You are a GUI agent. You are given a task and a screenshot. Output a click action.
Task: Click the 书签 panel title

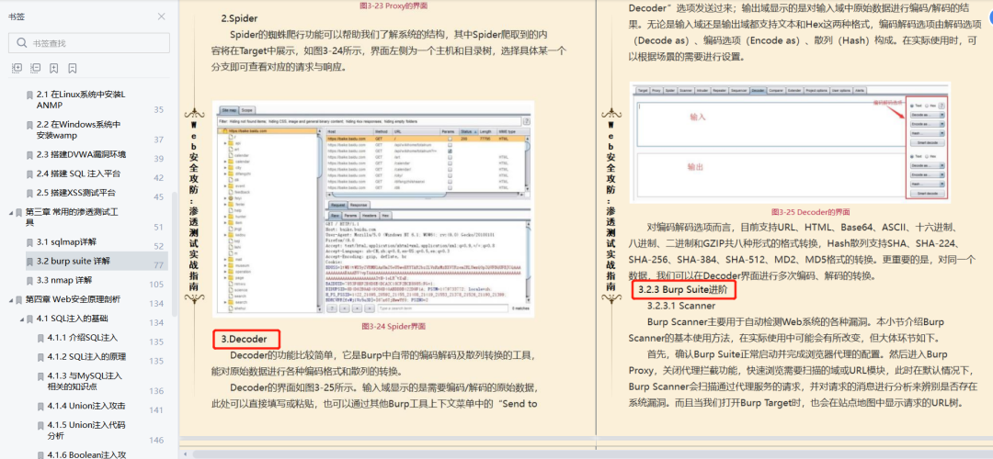pos(17,17)
